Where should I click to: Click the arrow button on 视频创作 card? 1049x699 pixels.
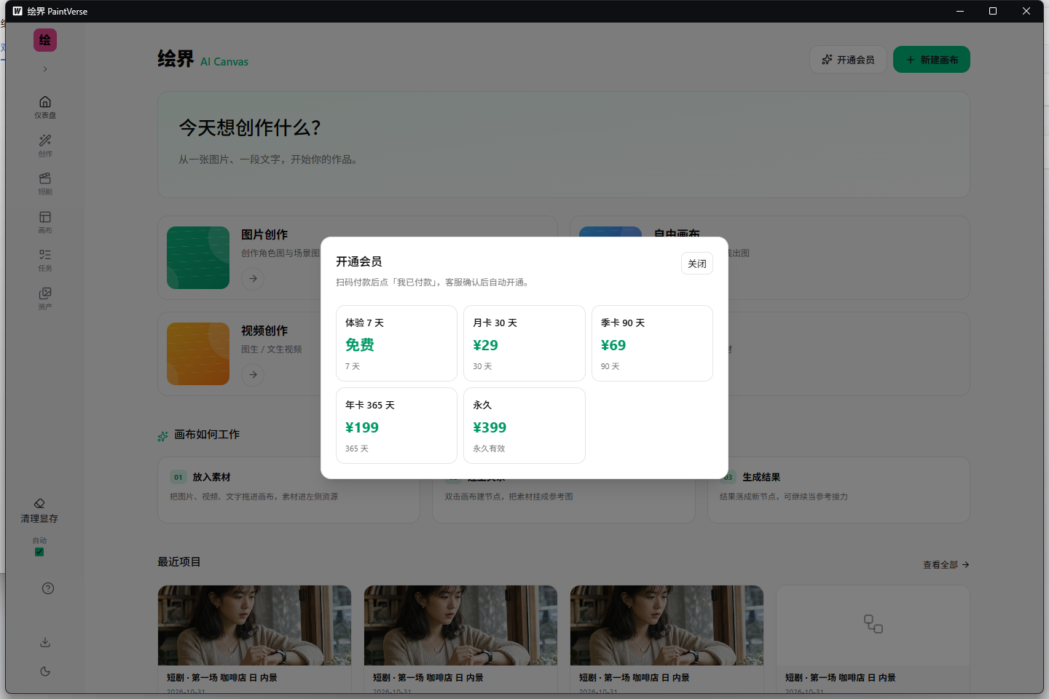coord(253,374)
